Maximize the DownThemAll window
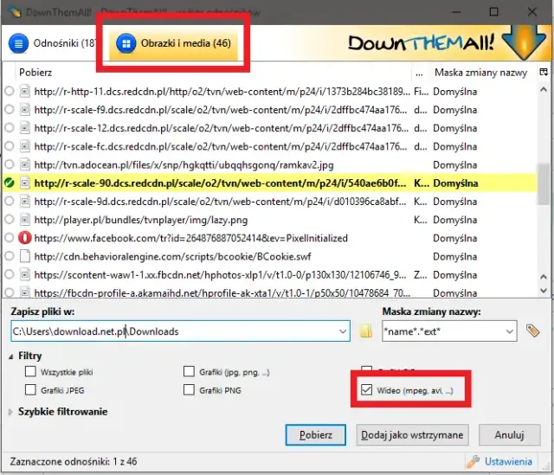This screenshot has height=475, width=554. coord(494,11)
